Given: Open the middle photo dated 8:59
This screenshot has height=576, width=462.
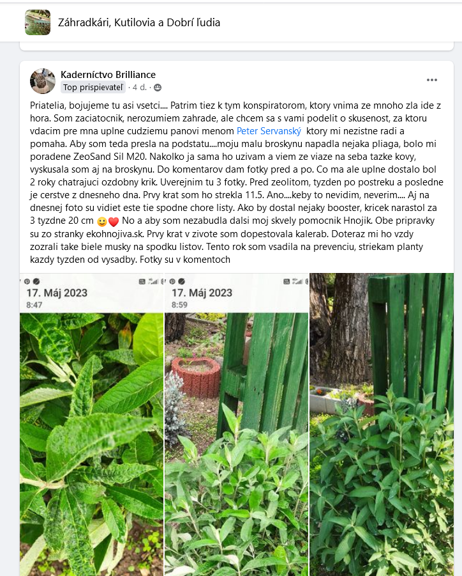Looking at the screenshot, I should 237,424.
